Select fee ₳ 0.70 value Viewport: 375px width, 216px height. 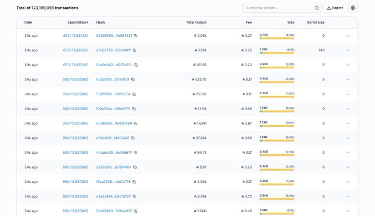(x=247, y=196)
